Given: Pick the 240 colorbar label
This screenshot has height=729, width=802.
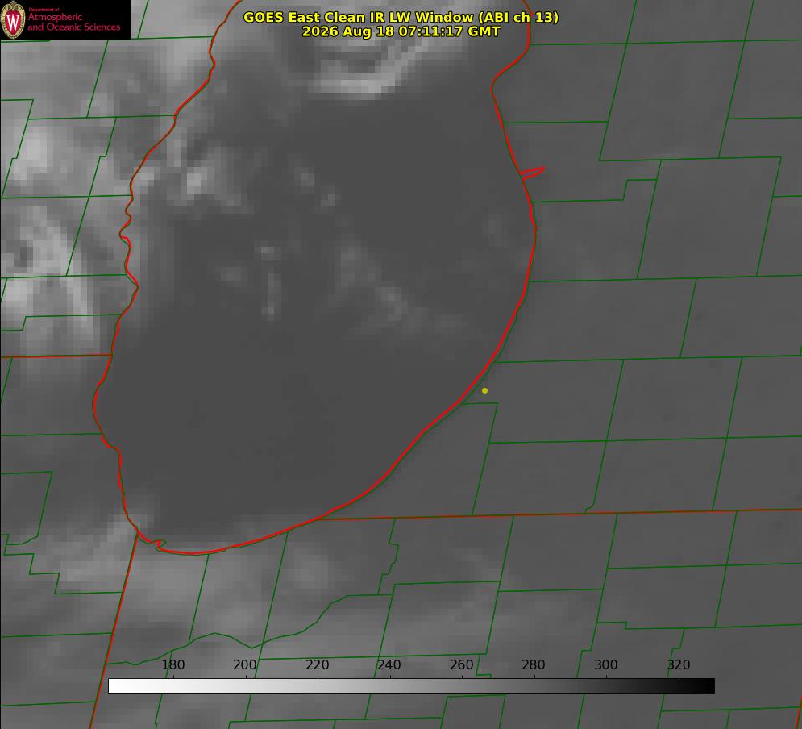Looking at the screenshot, I should (x=389, y=664).
